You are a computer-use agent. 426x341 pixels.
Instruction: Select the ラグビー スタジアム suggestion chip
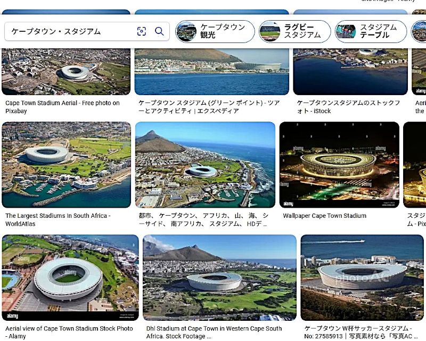pyautogui.click(x=295, y=31)
